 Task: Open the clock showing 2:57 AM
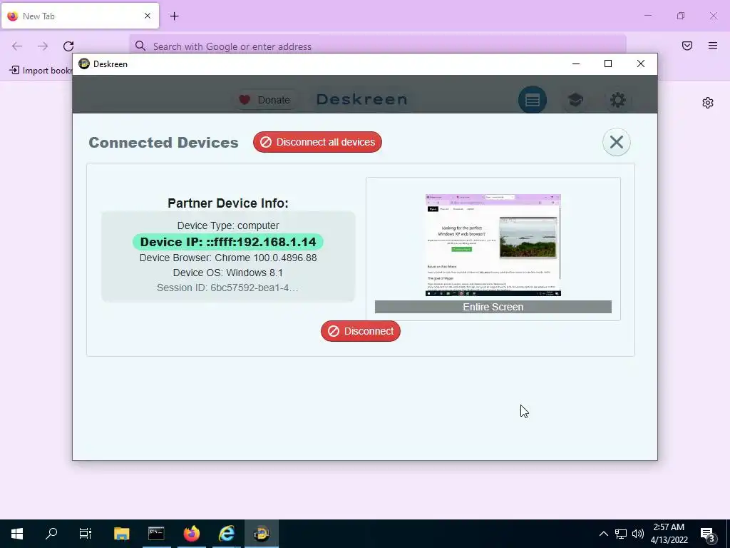tap(669, 534)
